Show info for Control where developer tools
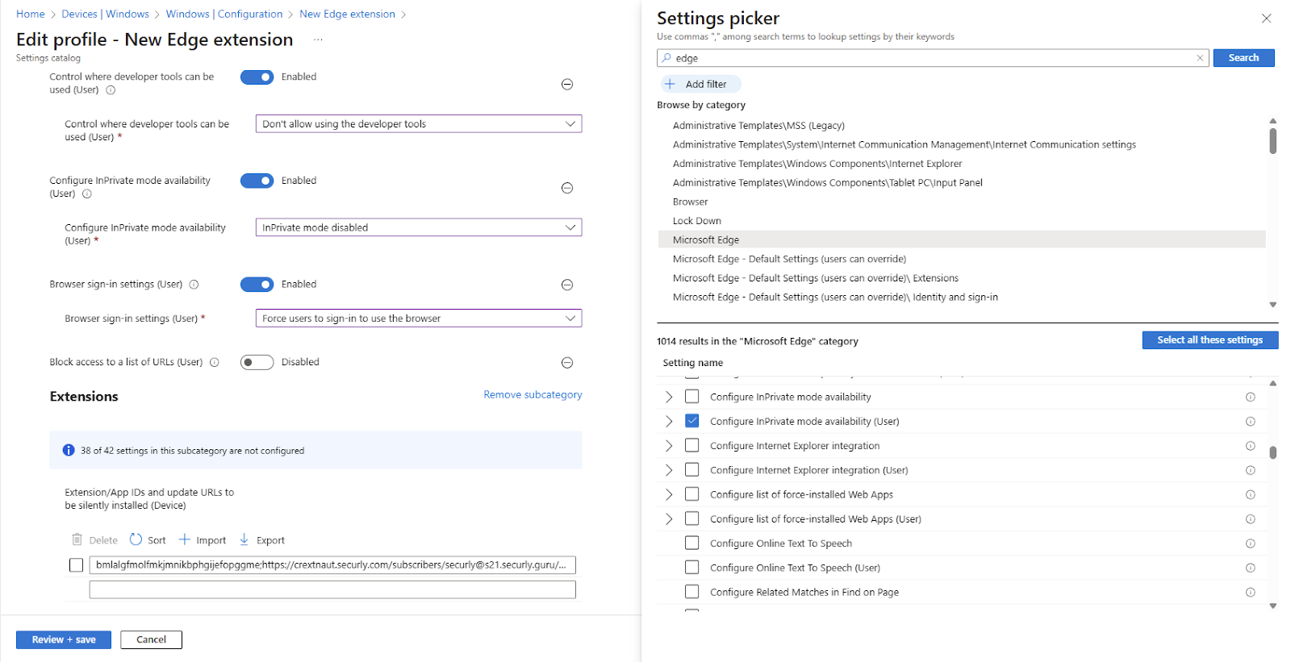 (111, 90)
